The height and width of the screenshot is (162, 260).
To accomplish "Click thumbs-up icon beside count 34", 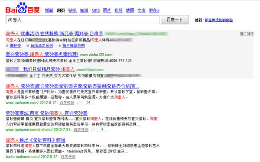I will pos(79,103).
